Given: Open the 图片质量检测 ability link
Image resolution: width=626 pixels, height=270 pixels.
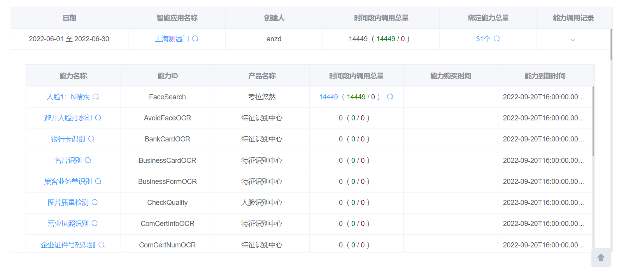Looking at the screenshot, I should (x=68, y=203).
